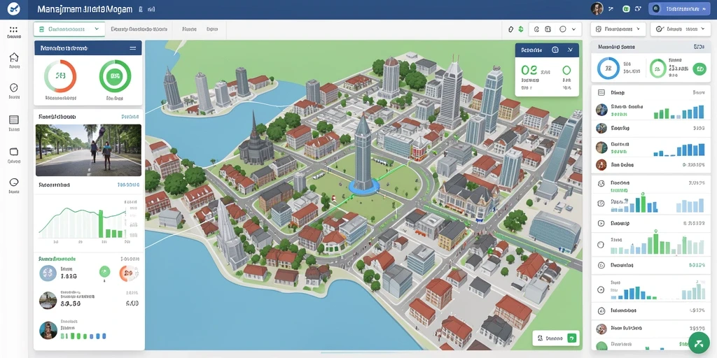Open the home icon in the left sidebar
The height and width of the screenshot is (358, 717).
pyautogui.click(x=14, y=57)
